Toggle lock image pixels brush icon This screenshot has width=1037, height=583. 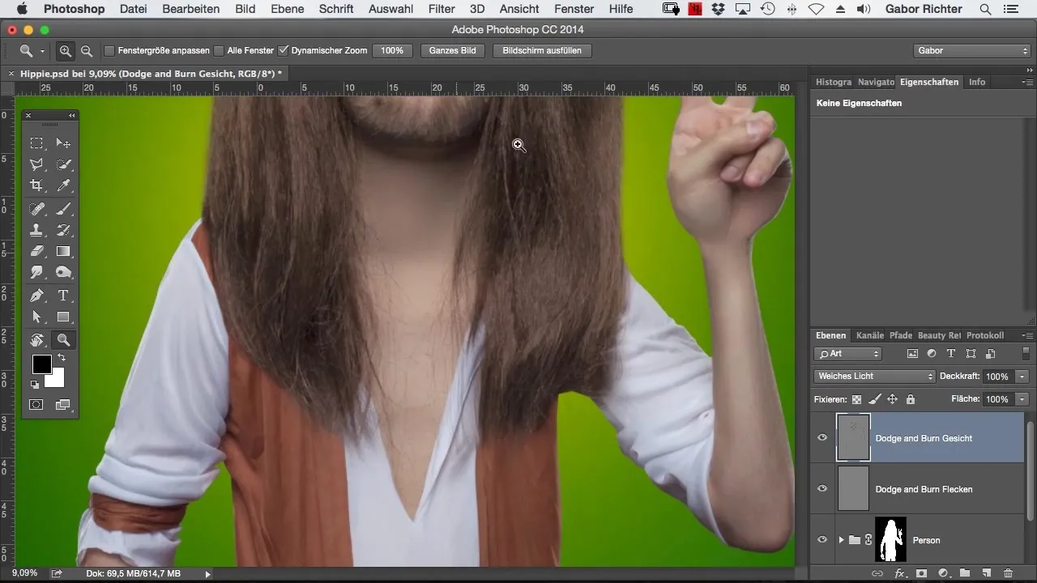point(874,399)
